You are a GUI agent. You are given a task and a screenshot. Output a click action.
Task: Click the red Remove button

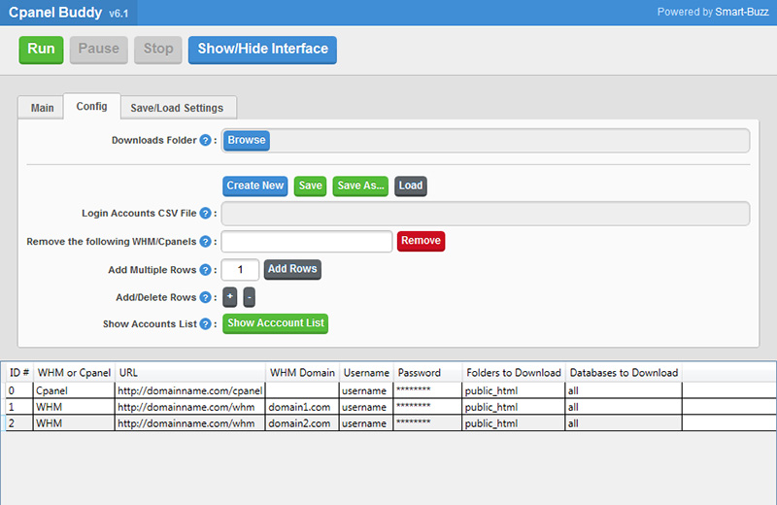click(x=422, y=241)
